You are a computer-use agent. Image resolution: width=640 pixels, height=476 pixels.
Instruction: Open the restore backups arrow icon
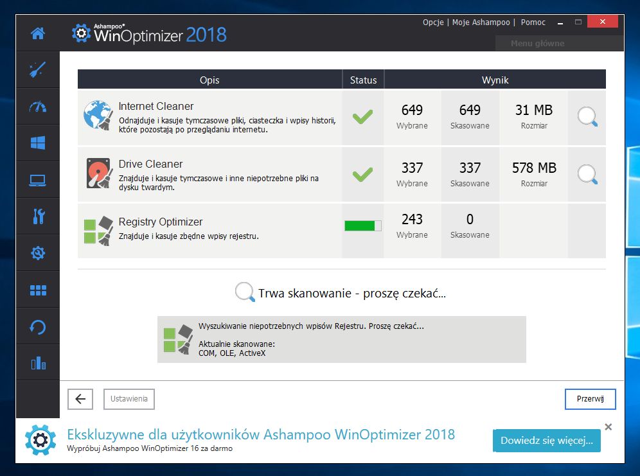[x=38, y=327]
